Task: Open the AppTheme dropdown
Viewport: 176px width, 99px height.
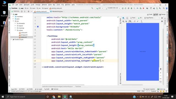Action: [149, 18]
